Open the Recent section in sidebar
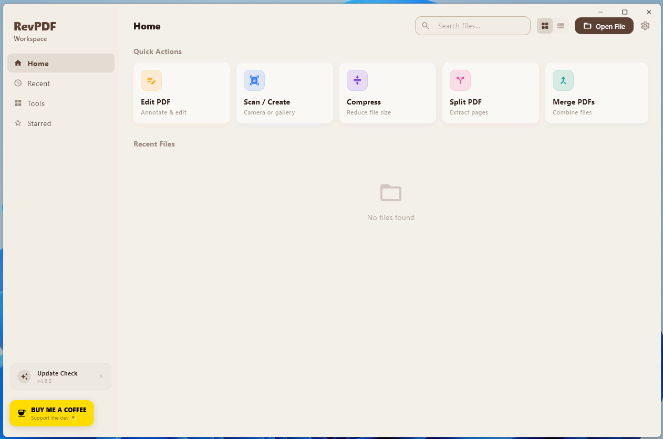 pyautogui.click(x=61, y=83)
